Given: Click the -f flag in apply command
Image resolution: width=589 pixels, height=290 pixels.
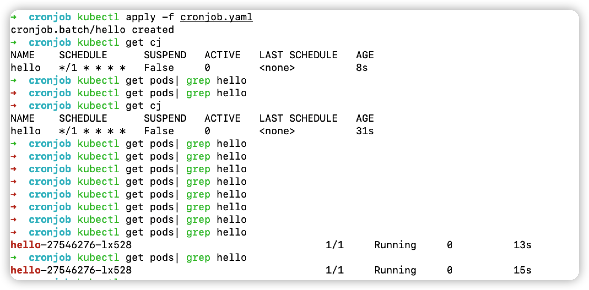Looking at the screenshot, I should [168, 17].
